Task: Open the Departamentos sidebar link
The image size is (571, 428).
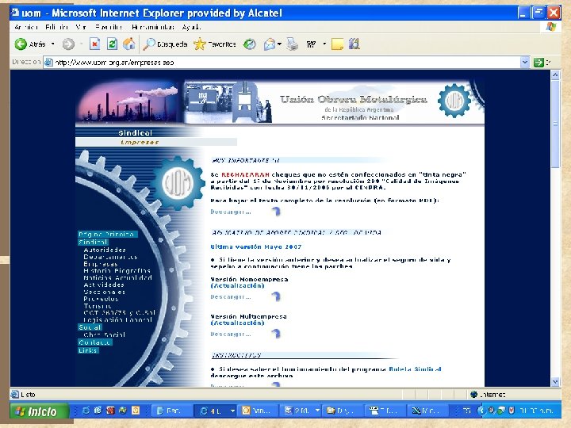Action: (110, 257)
